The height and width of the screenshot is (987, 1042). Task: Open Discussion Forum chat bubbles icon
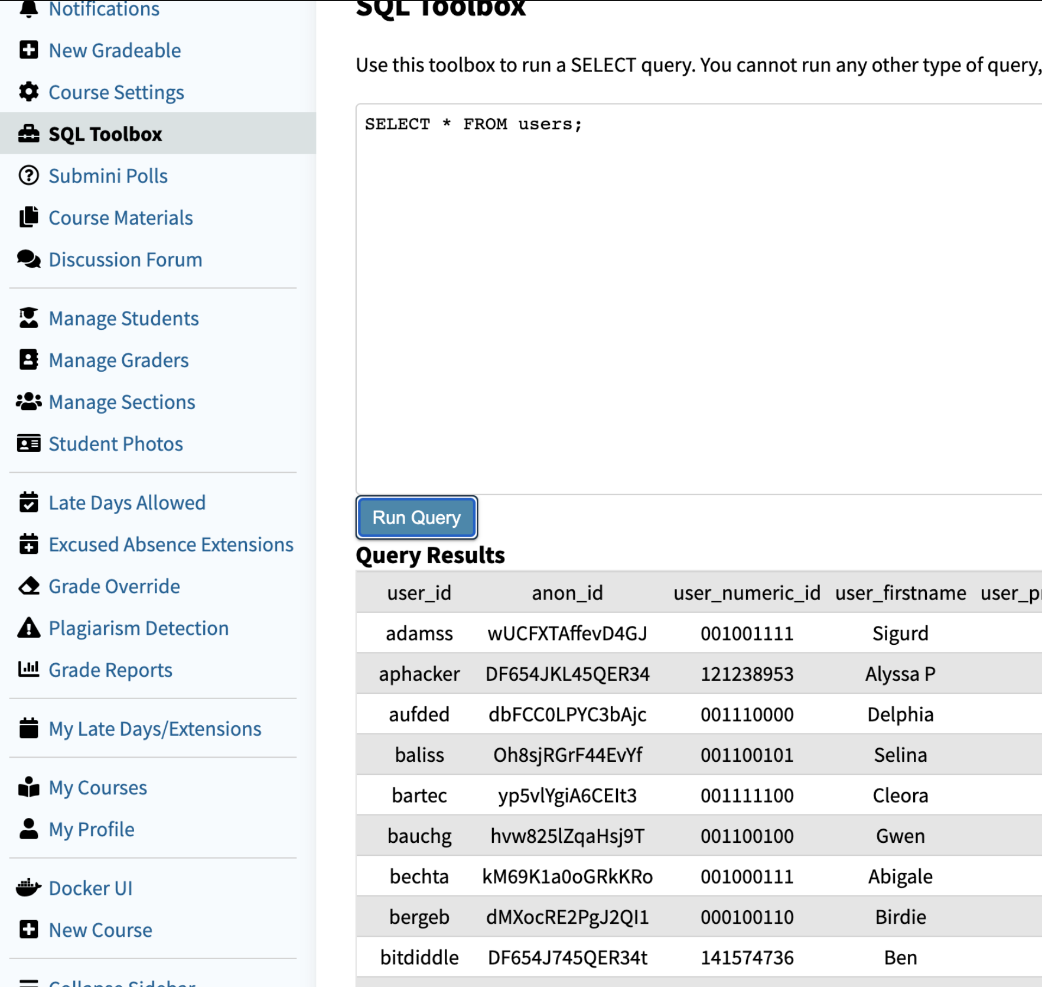click(x=28, y=259)
